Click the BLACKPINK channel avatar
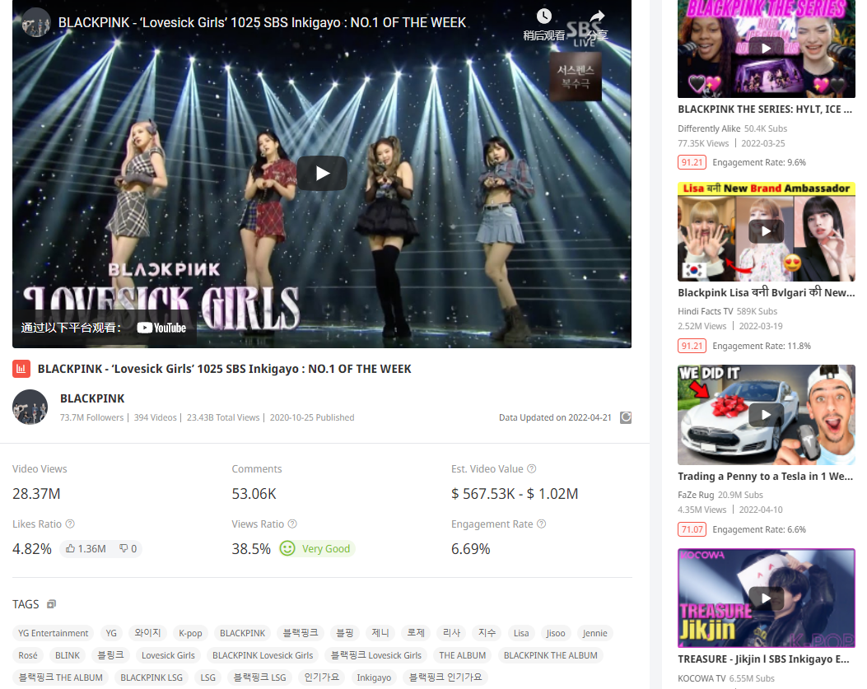 (x=30, y=407)
